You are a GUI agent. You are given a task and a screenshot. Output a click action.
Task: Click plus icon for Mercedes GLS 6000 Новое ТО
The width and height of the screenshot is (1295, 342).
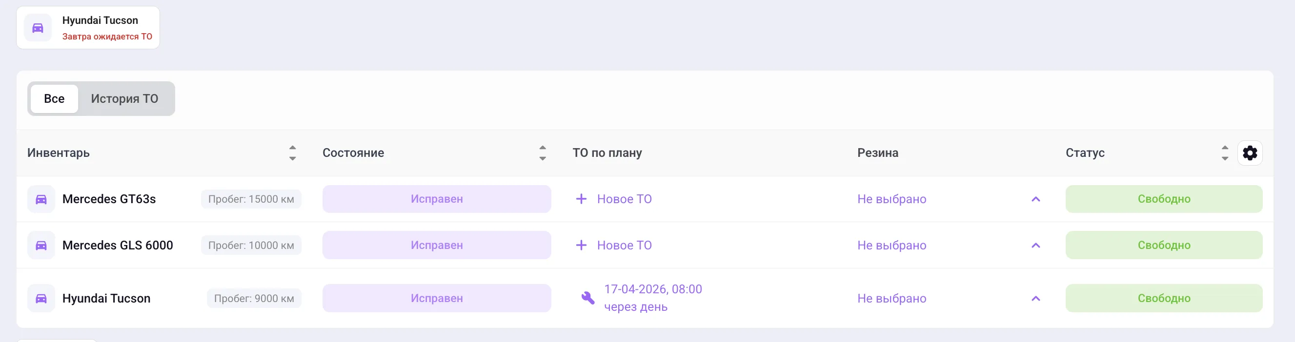pos(581,245)
